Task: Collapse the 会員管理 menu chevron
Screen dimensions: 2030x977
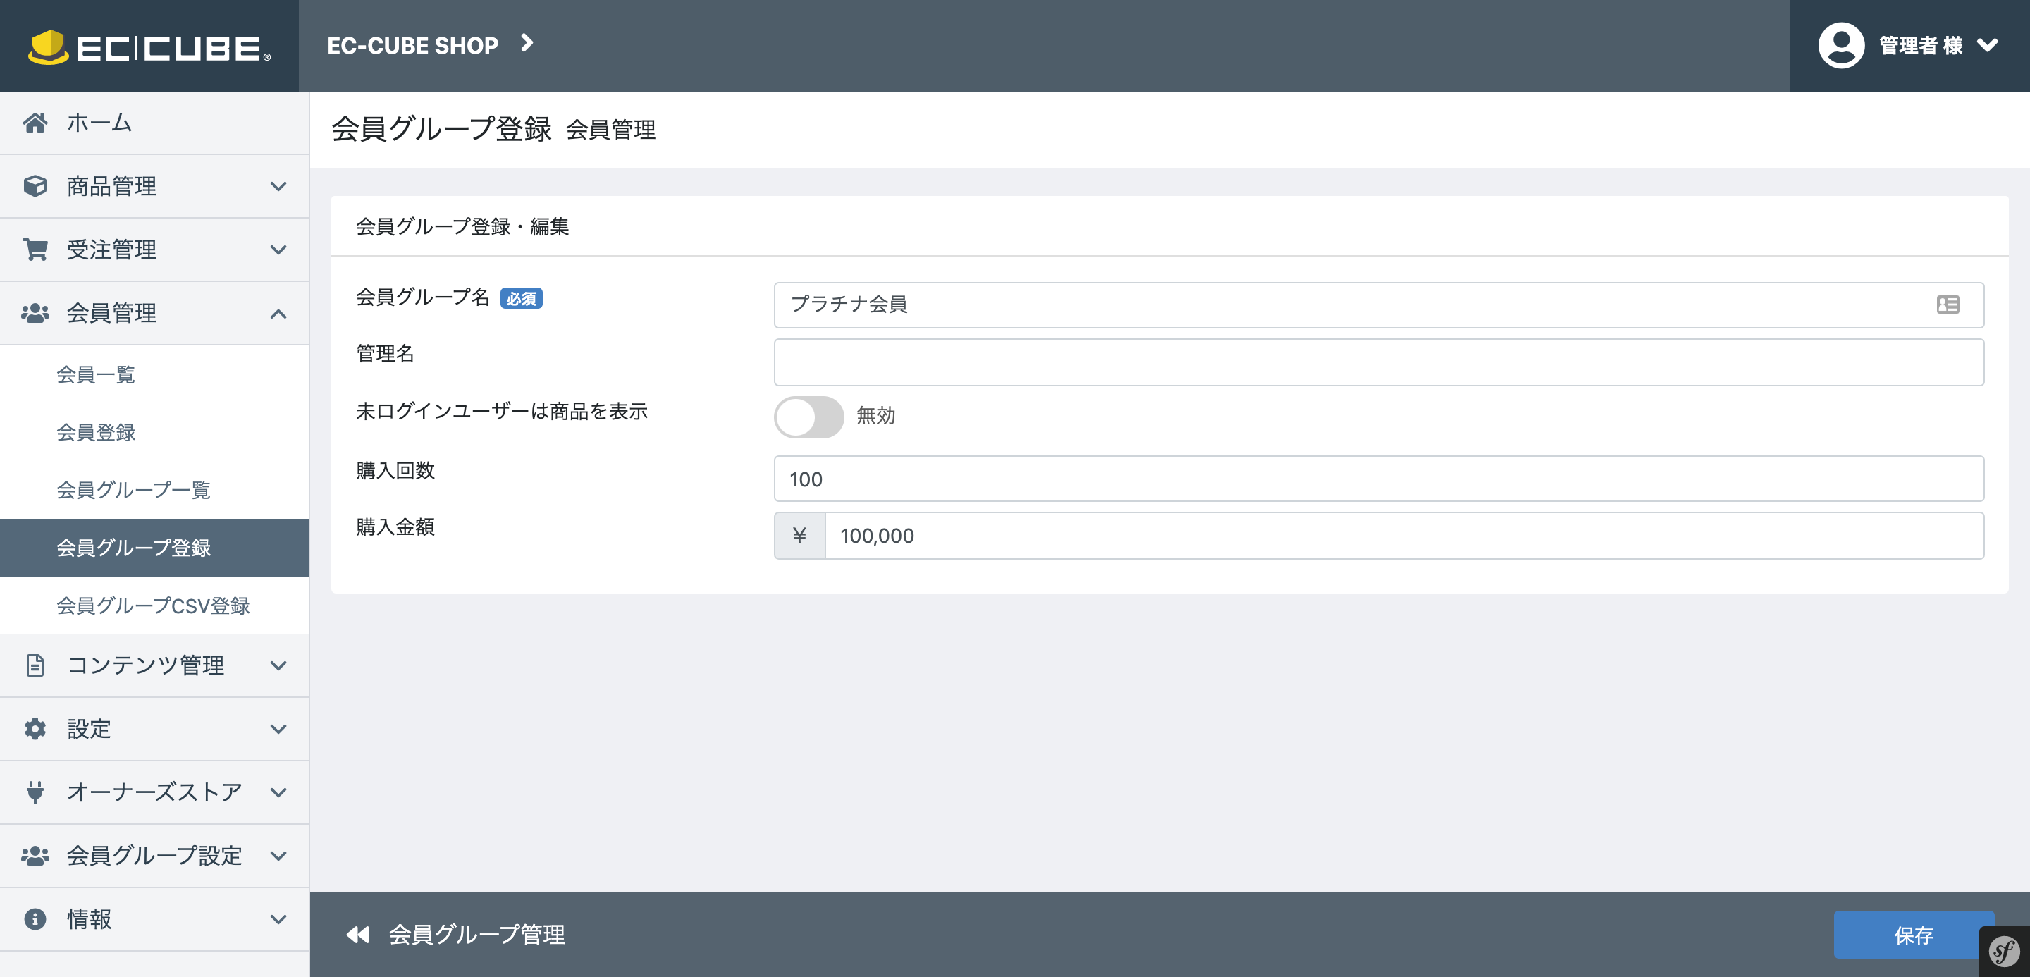Action: coord(278,314)
